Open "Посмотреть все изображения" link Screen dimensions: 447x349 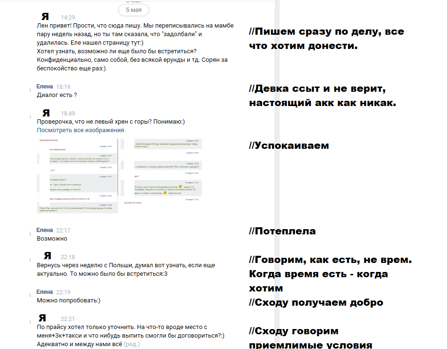80,130
